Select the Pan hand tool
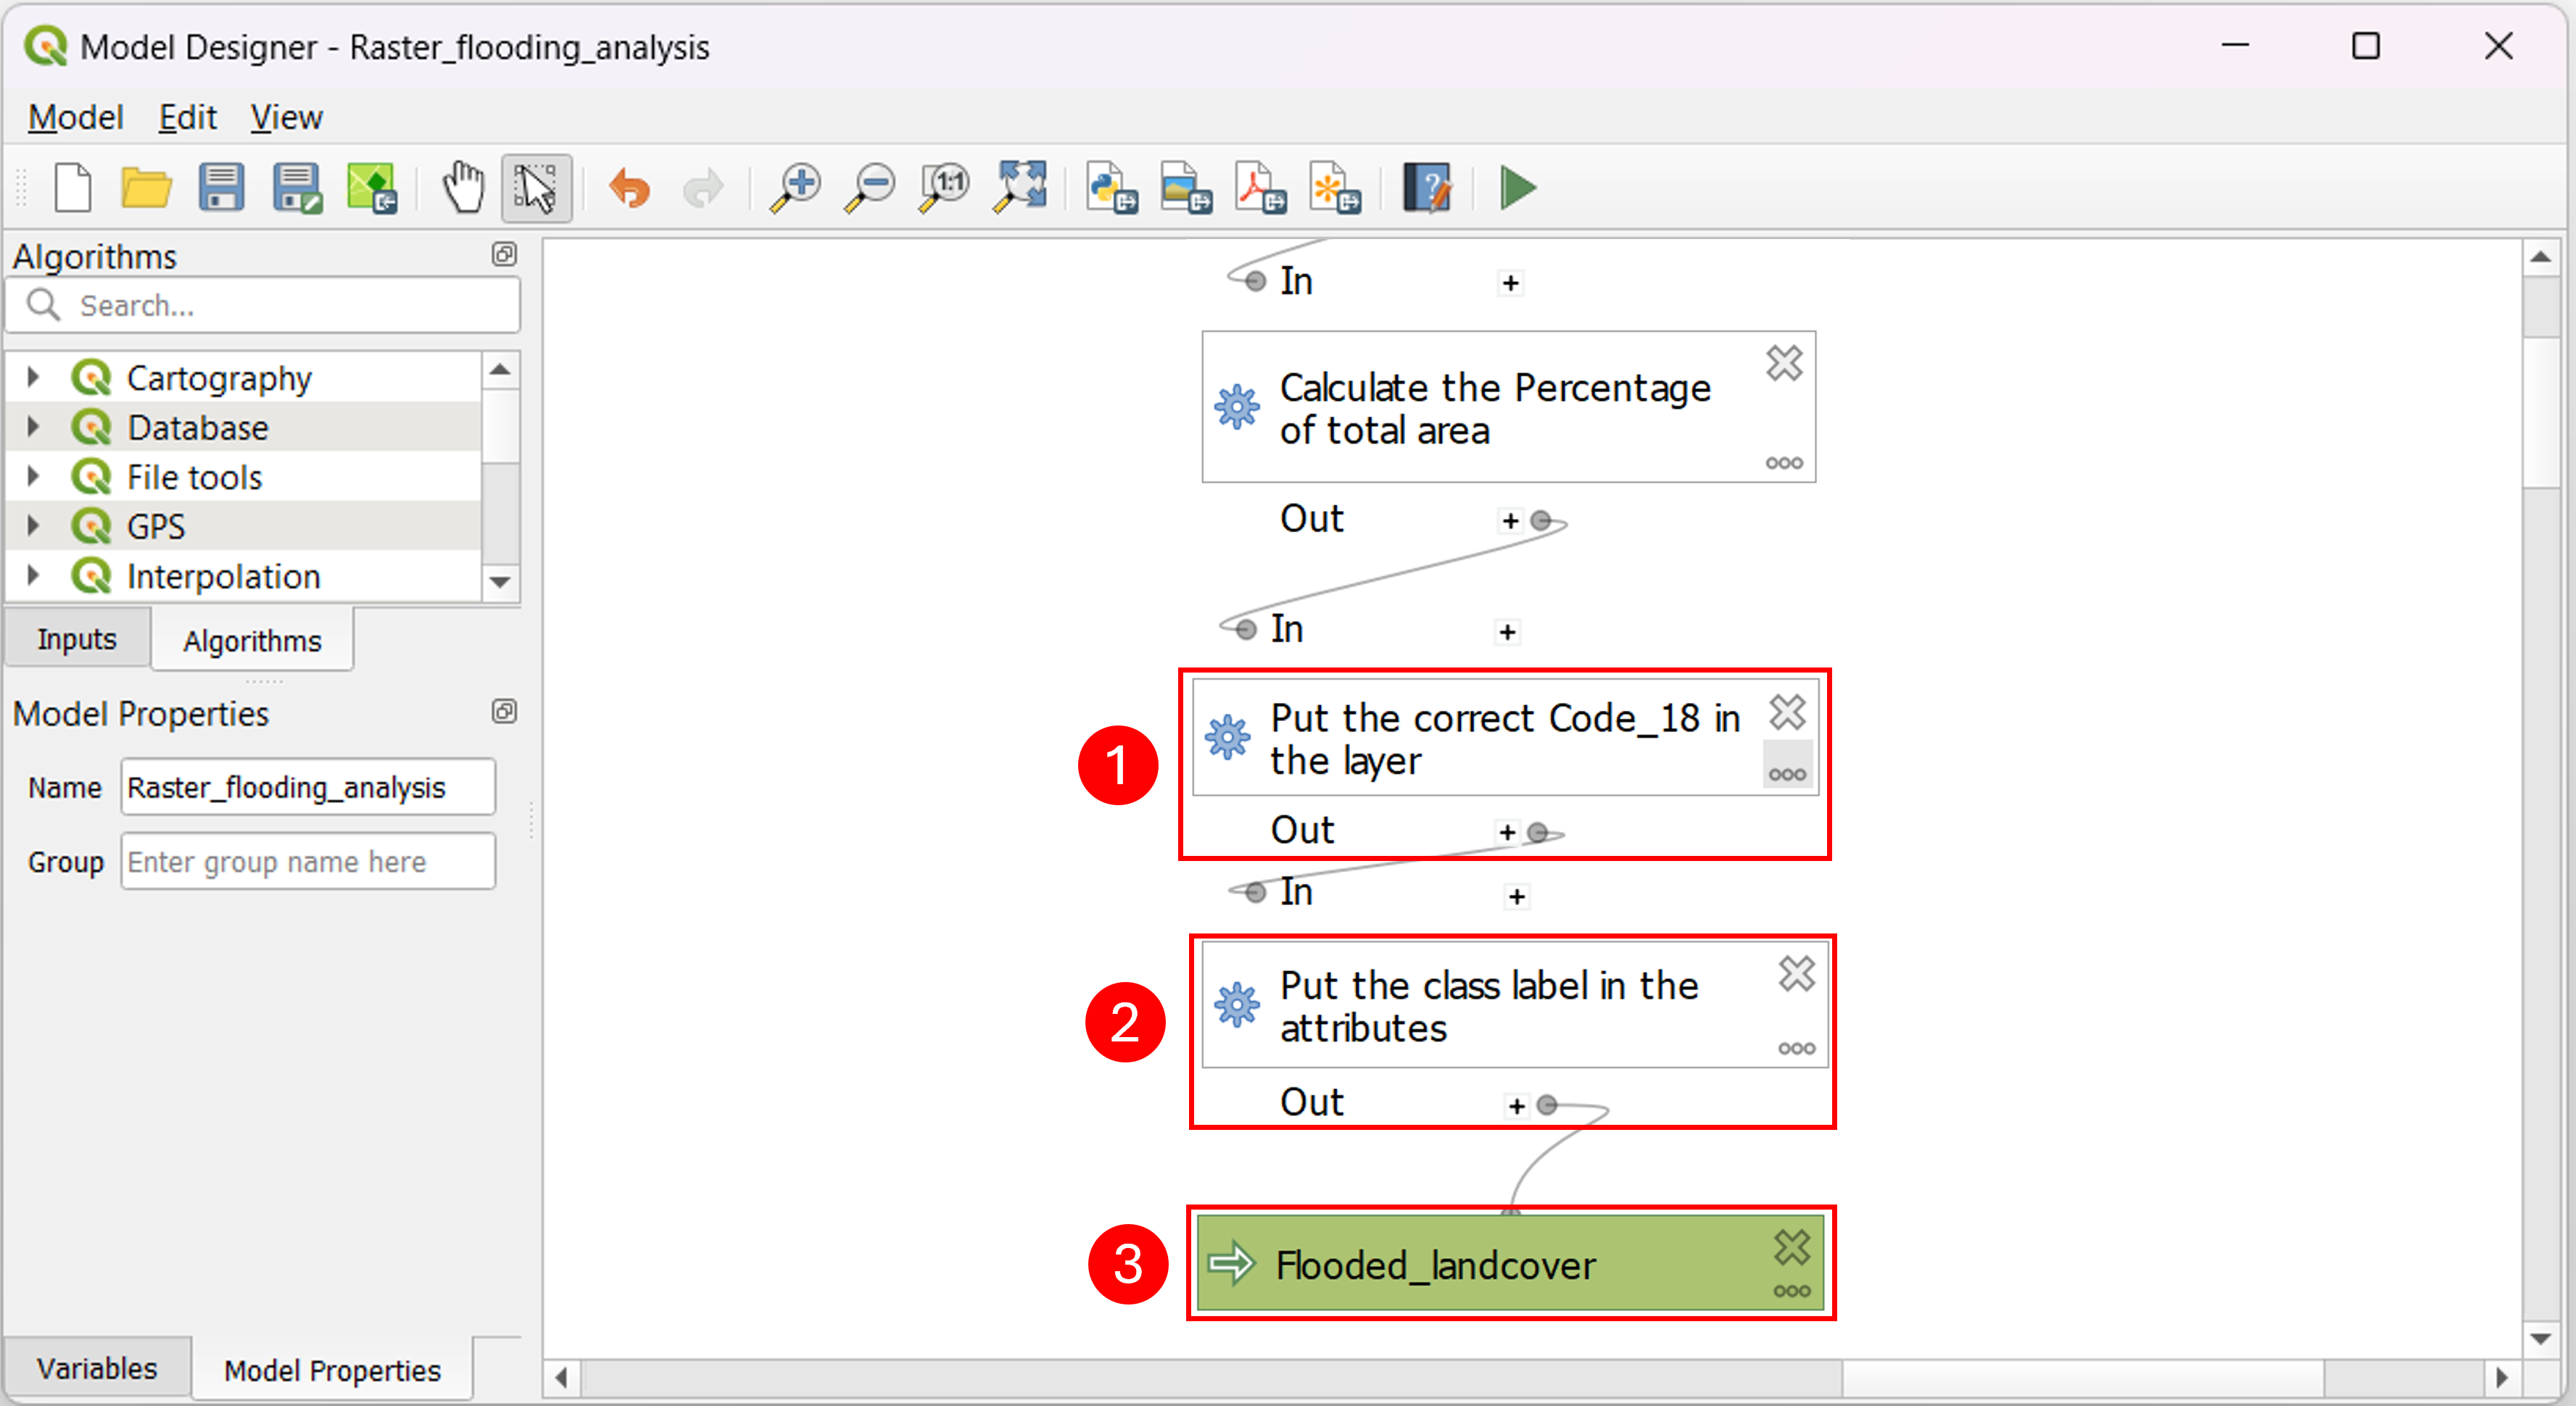Viewport: 2576px width, 1406px height. 463,187
